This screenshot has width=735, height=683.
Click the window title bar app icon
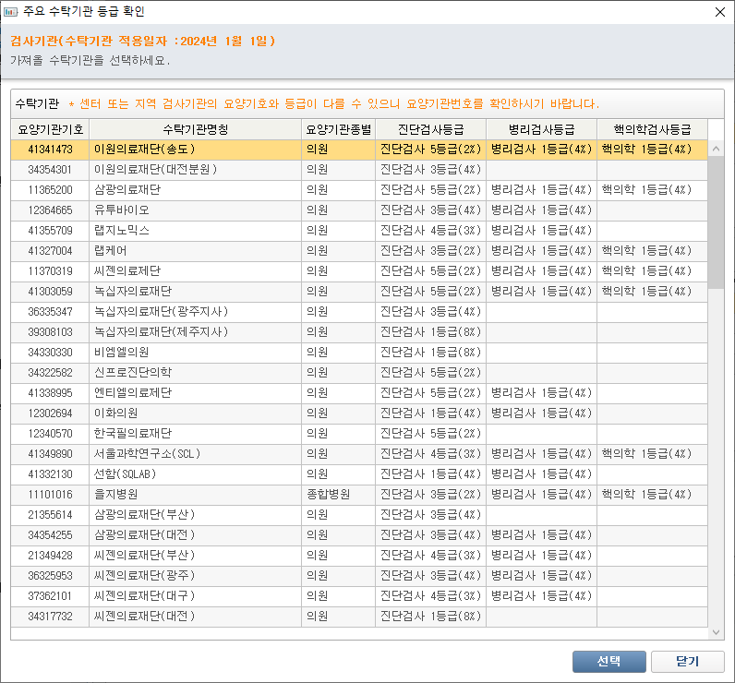[11, 12]
